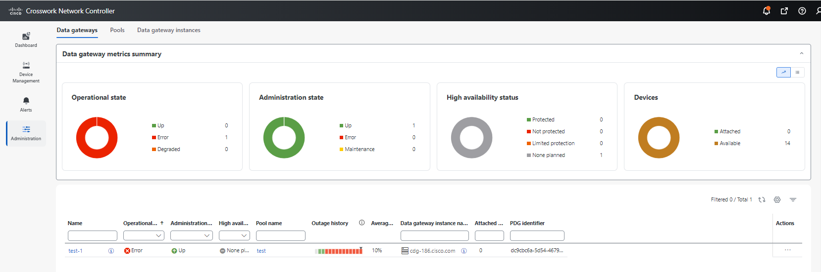Image resolution: width=821 pixels, height=272 pixels.
Task: Refresh the data gateways table
Action: 762,199
